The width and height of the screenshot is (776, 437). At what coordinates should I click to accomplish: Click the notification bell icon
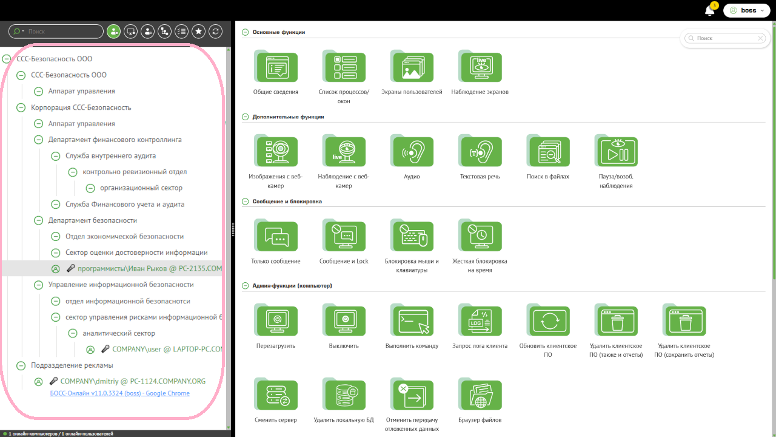coord(709,10)
